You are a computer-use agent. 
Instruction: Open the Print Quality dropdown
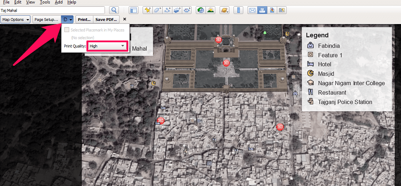coord(107,46)
